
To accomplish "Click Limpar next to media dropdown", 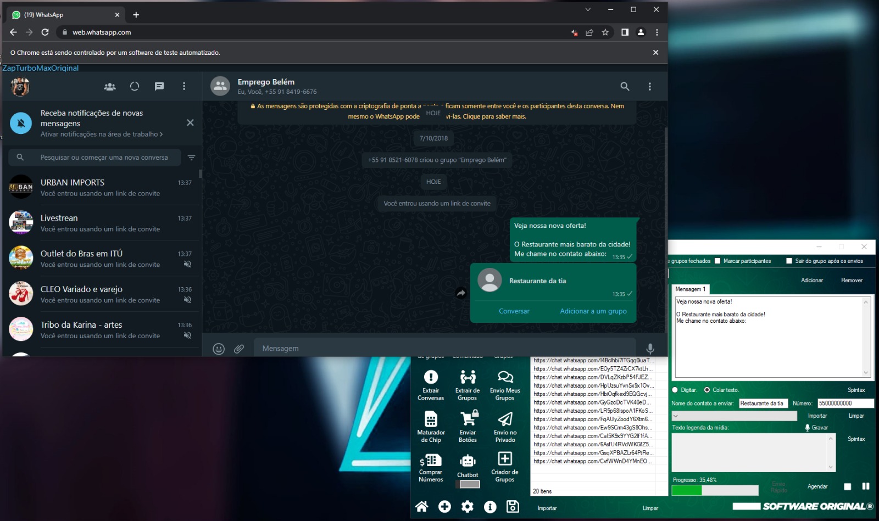I will [856, 416].
